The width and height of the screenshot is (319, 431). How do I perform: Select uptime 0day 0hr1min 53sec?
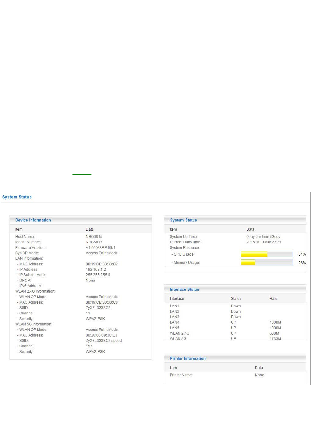pyautogui.click(x=263, y=237)
